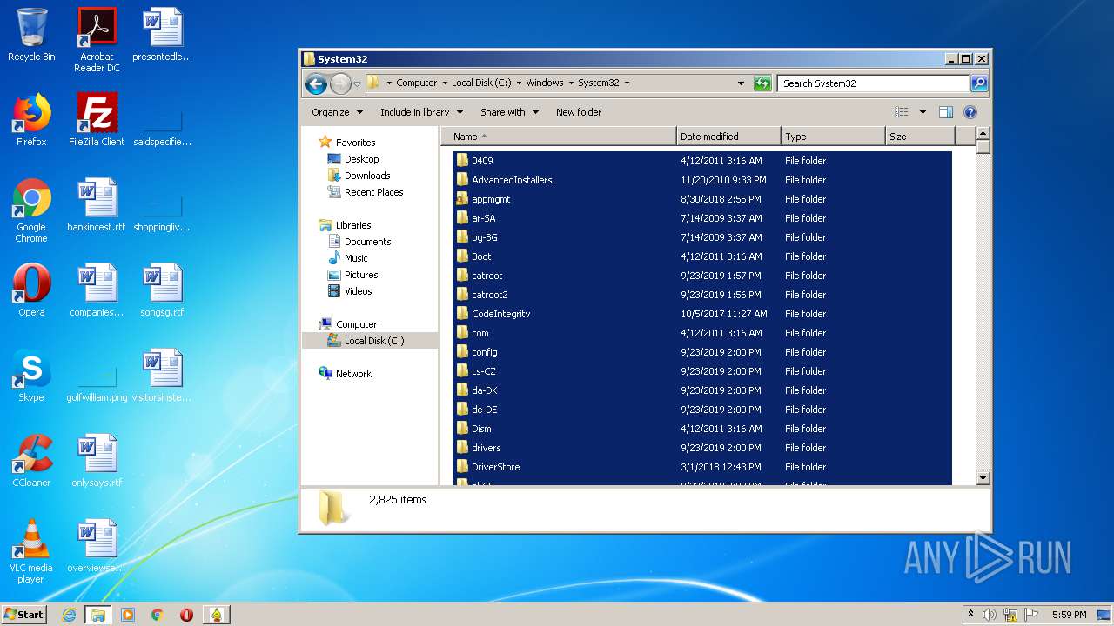Click the search magnifier icon

979,83
